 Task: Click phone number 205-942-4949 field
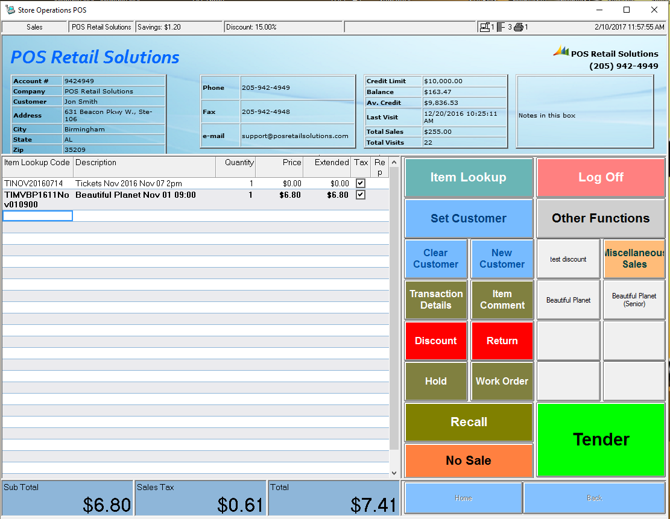297,87
